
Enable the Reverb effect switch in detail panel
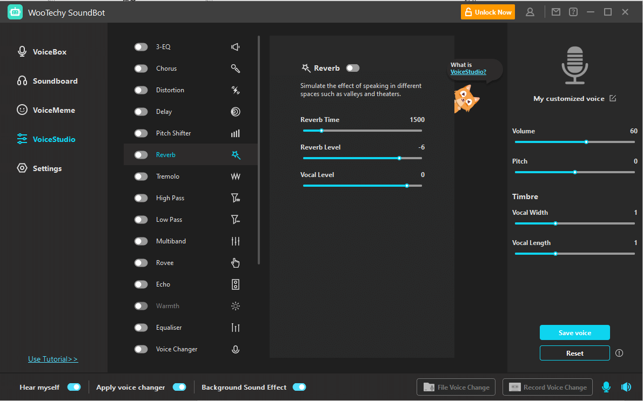click(x=353, y=68)
